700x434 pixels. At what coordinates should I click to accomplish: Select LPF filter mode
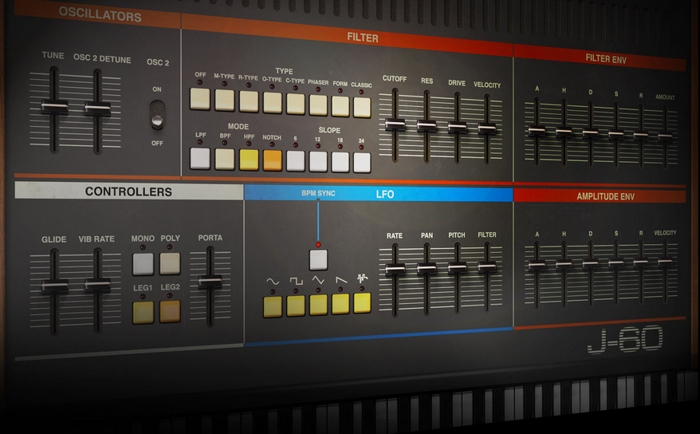pos(200,159)
